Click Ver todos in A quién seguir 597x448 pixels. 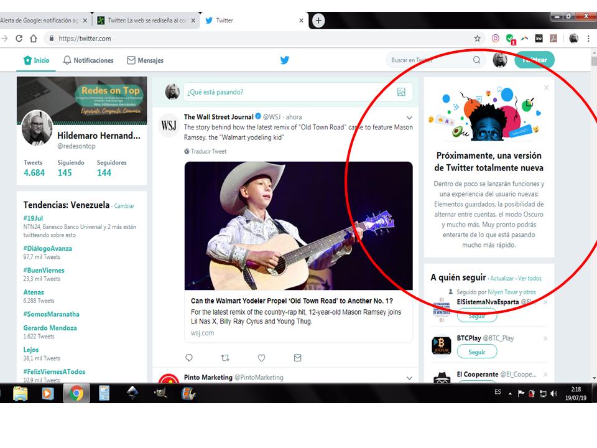click(x=530, y=278)
